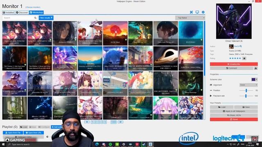
Task: Click Apply to all Wallpapers button
Action: point(234,111)
